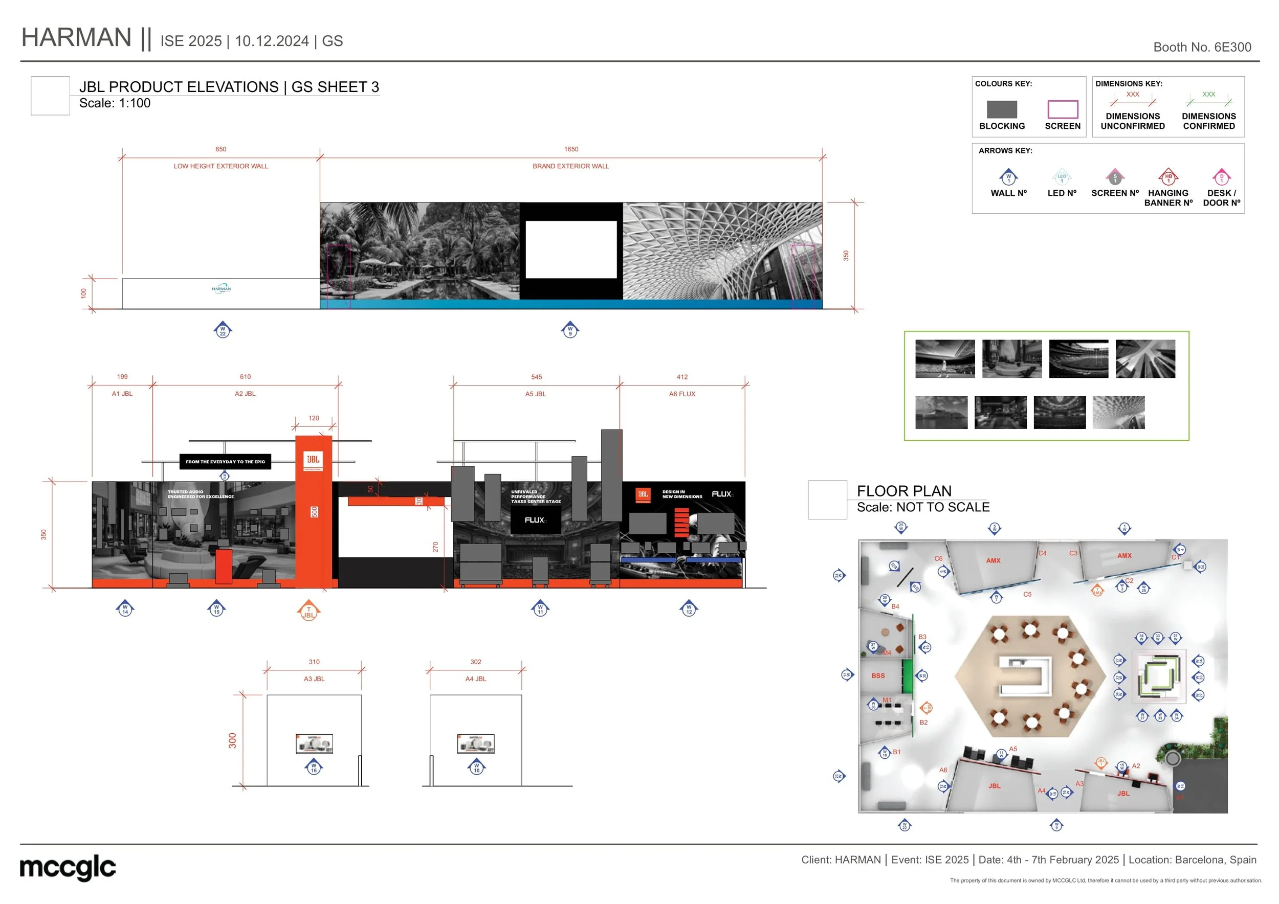This screenshot has width=1279, height=904.
Task: Open the tennis player thumbnail
Action: click(x=945, y=359)
